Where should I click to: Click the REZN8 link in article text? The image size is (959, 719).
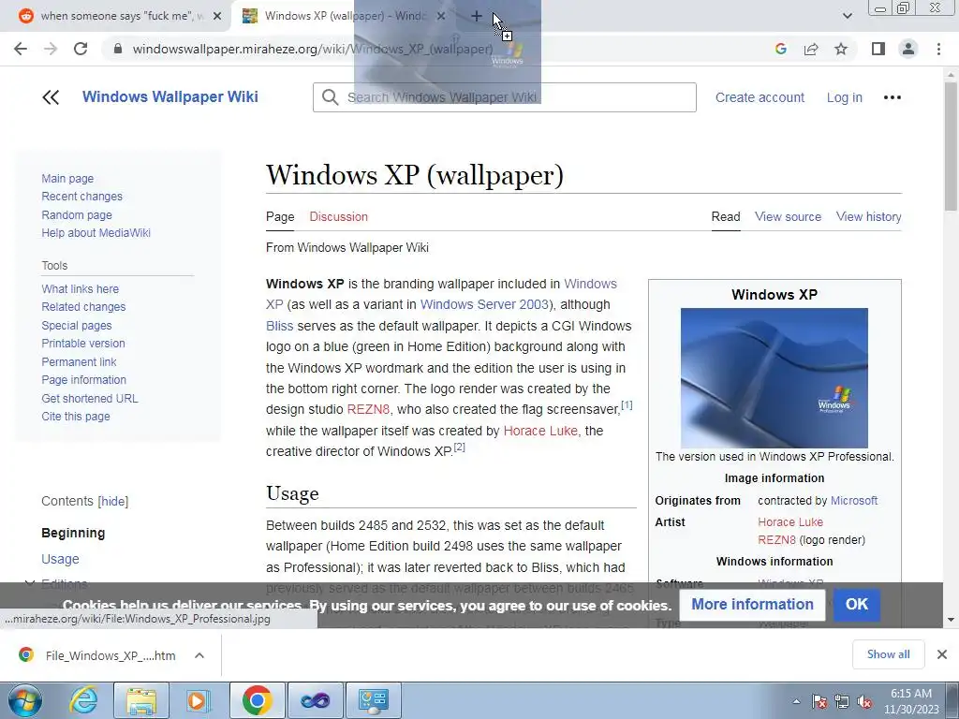pyautogui.click(x=368, y=410)
